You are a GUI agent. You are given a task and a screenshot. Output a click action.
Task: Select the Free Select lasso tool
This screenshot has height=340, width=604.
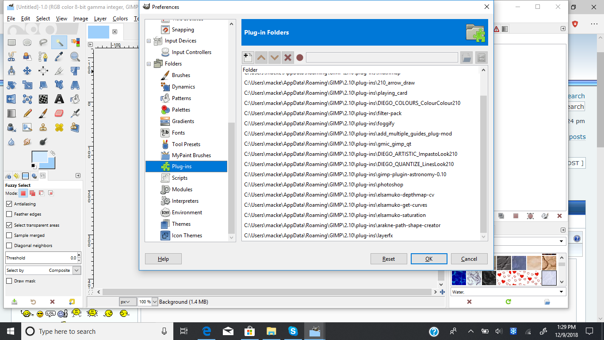click(43, 42)
